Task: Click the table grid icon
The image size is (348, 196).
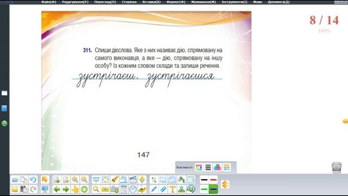Action: (191, 180)
